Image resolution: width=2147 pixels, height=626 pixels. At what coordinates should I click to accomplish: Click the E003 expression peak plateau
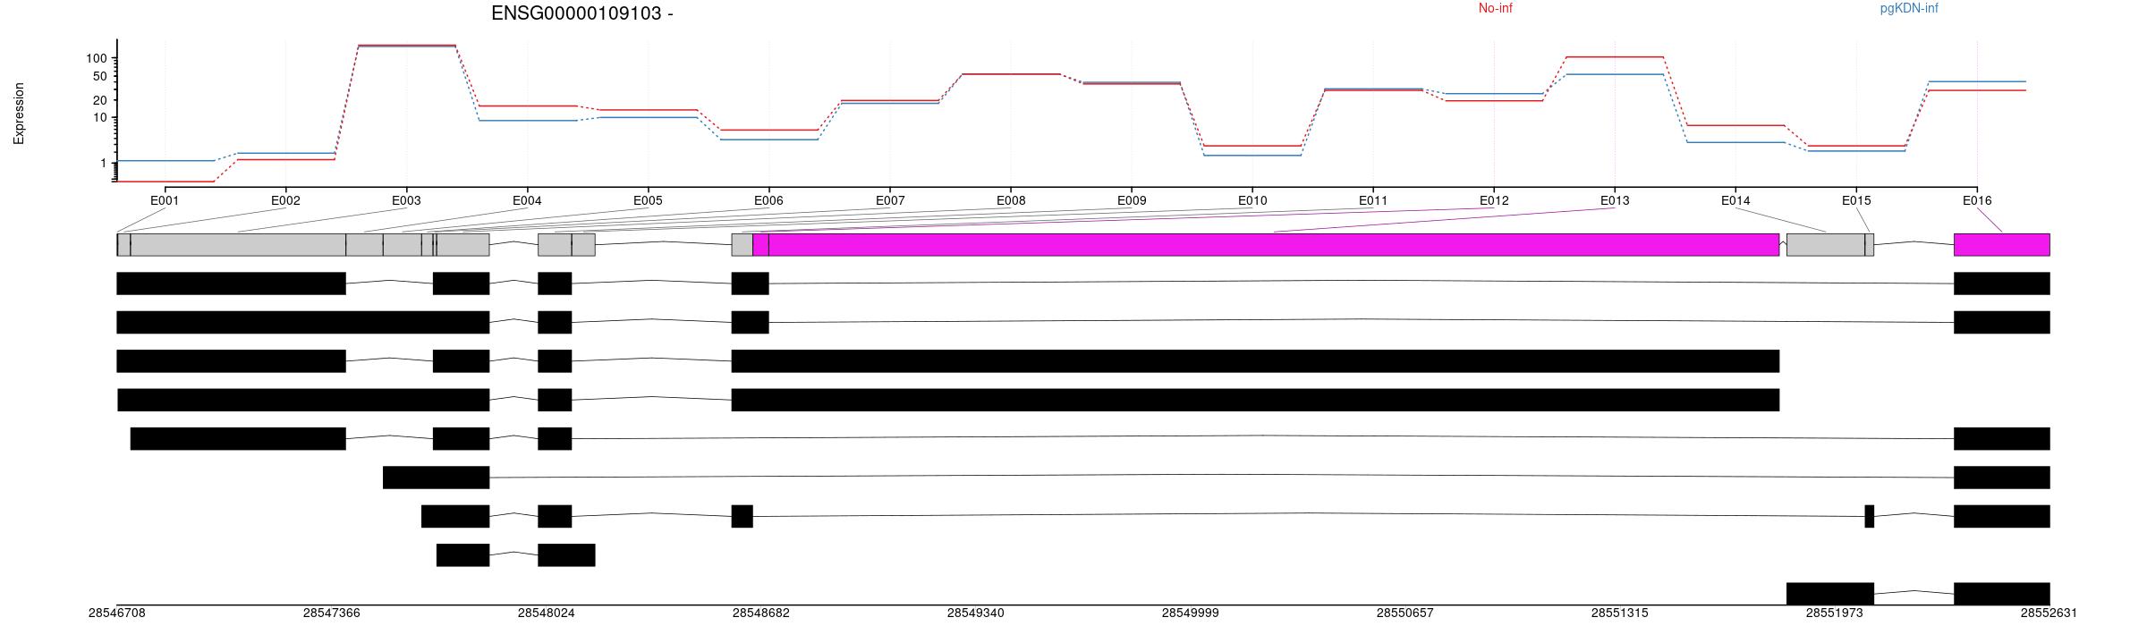coord(406,45)
